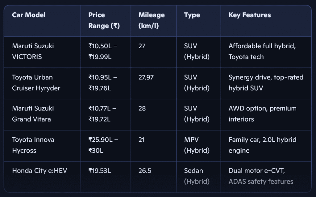
Task: Click the Type column header
Action: tap(192, 15)
